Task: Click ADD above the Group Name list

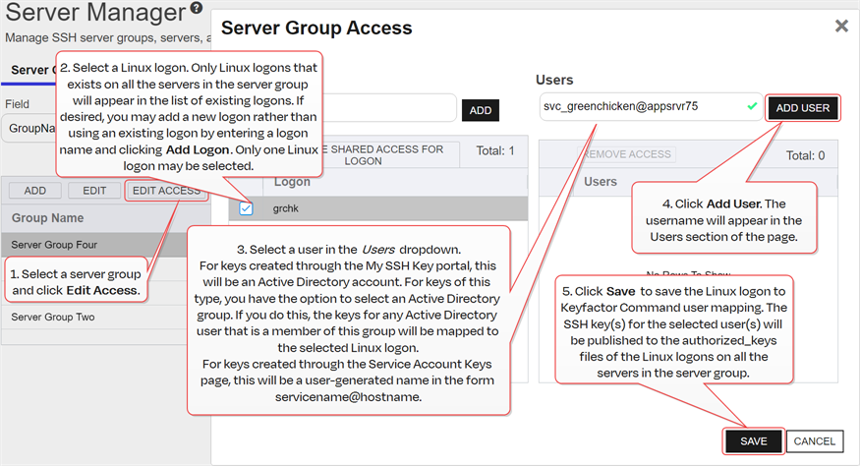Action: click(35, 191)
